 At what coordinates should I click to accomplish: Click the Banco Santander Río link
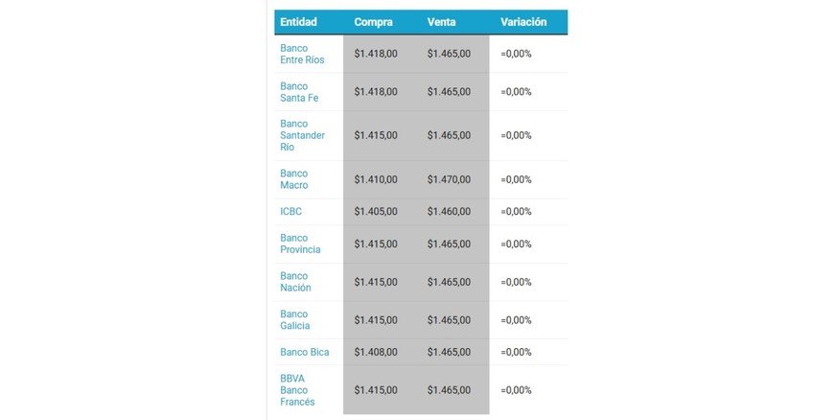tap(302, 135)
